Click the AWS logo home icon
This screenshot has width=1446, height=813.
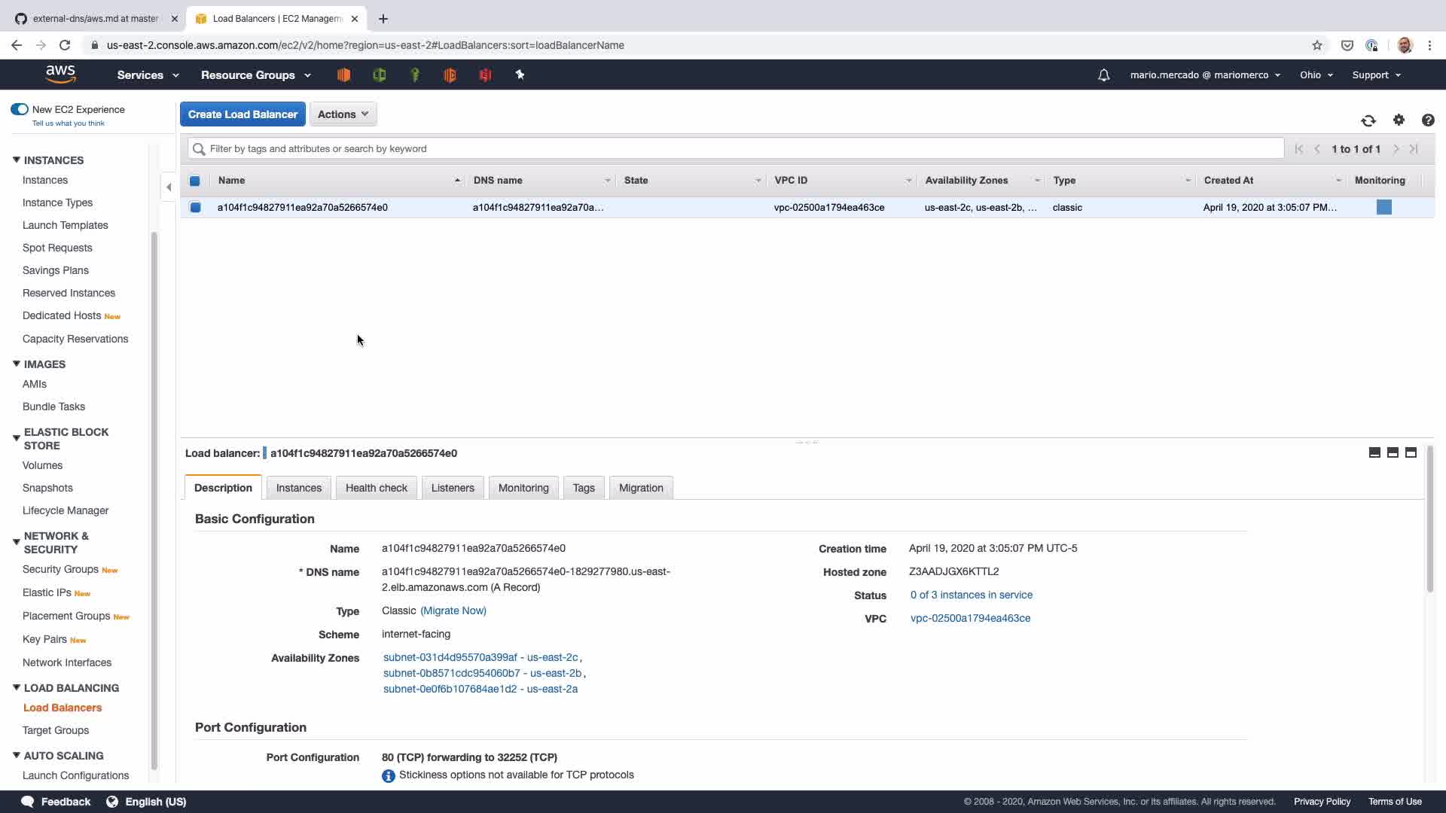point(60,74)
